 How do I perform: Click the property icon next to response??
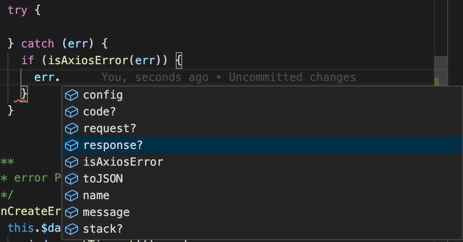coord(72,145)
